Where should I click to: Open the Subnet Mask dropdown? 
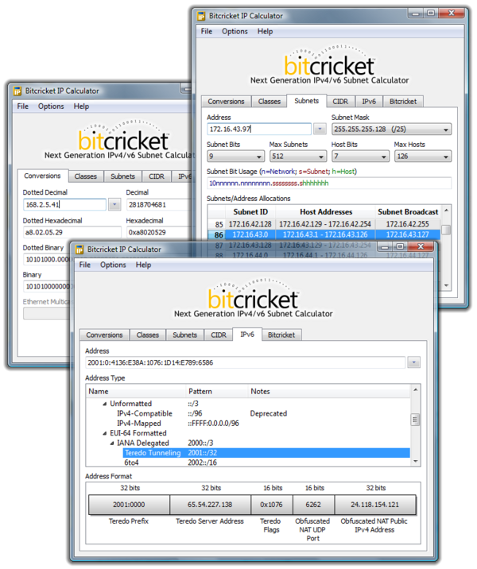[444, 129]
